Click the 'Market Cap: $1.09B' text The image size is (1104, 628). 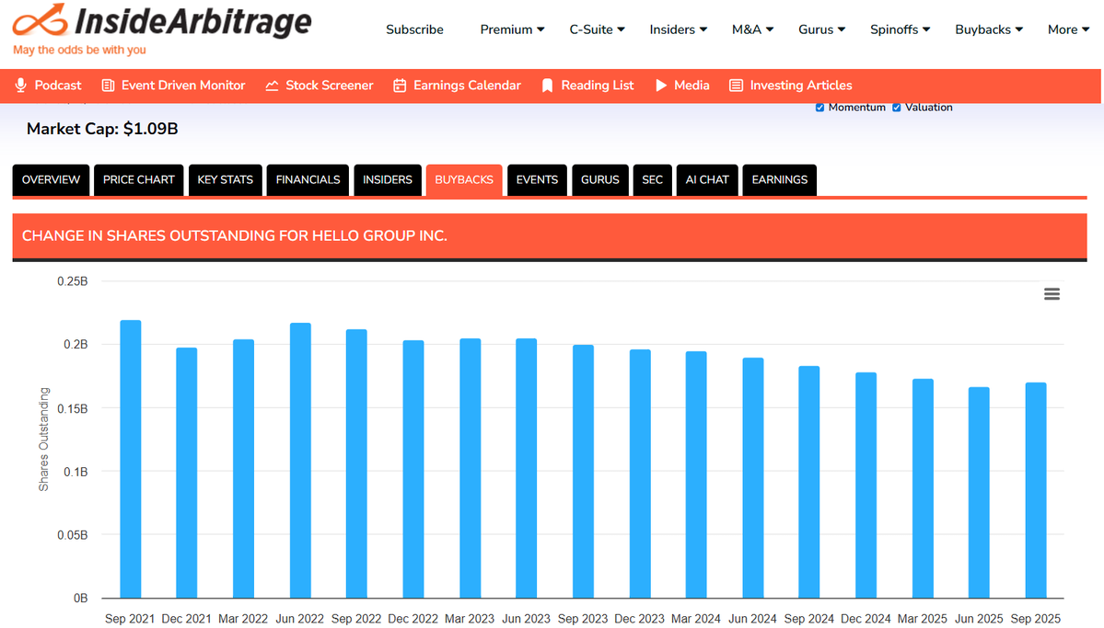102,129
